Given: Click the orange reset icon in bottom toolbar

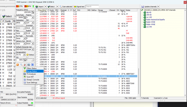Looking at the screenshot, I should tap(18, 65).
